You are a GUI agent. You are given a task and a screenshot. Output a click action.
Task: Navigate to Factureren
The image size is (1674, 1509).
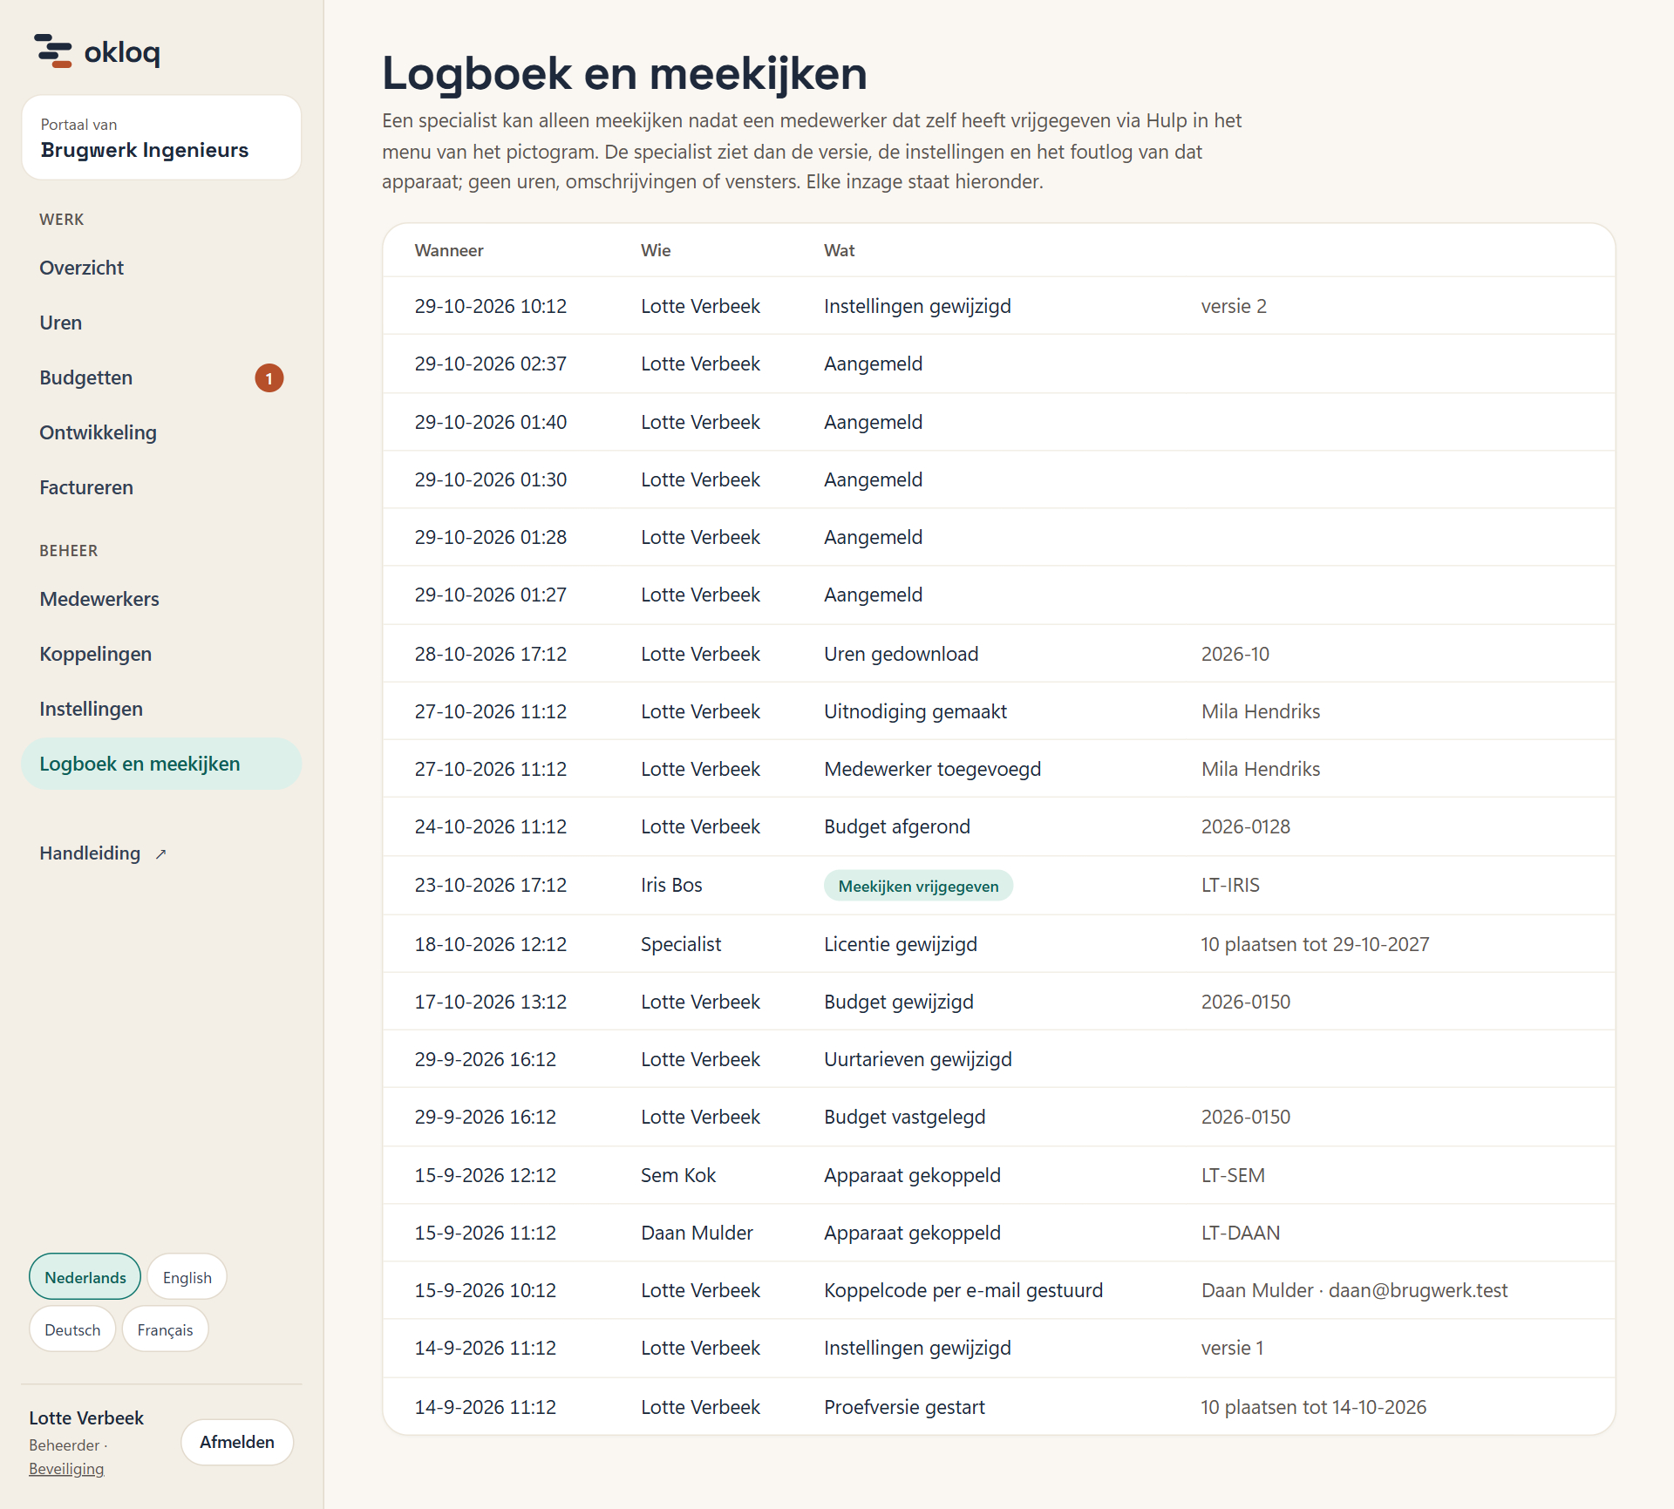tap(86, 487)
